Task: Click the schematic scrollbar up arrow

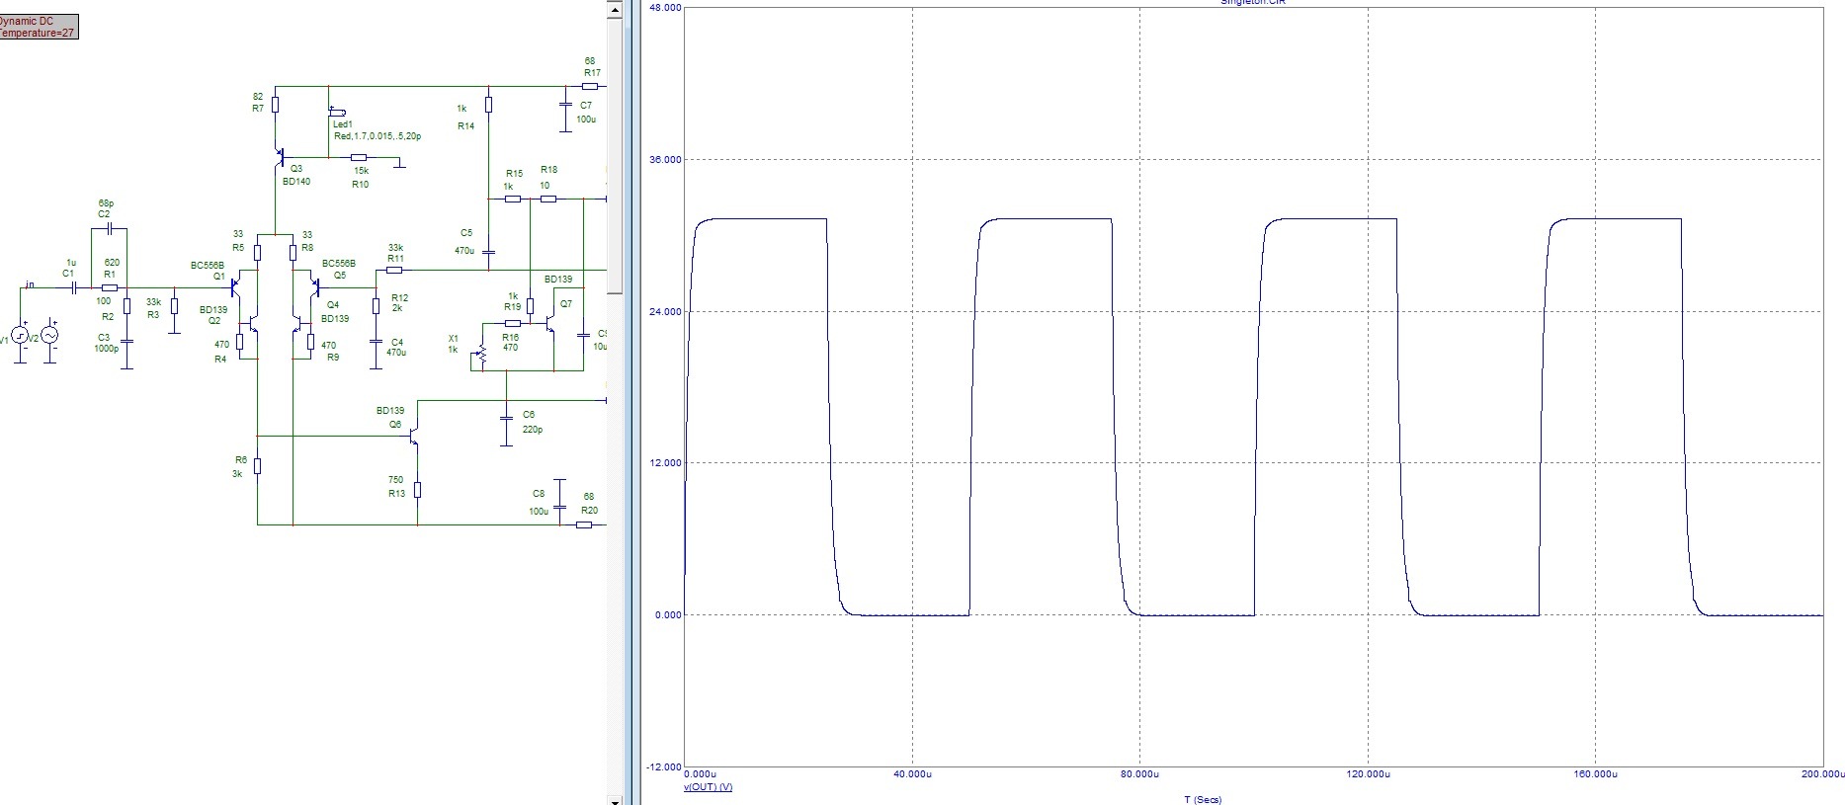Action: (615, 9)
